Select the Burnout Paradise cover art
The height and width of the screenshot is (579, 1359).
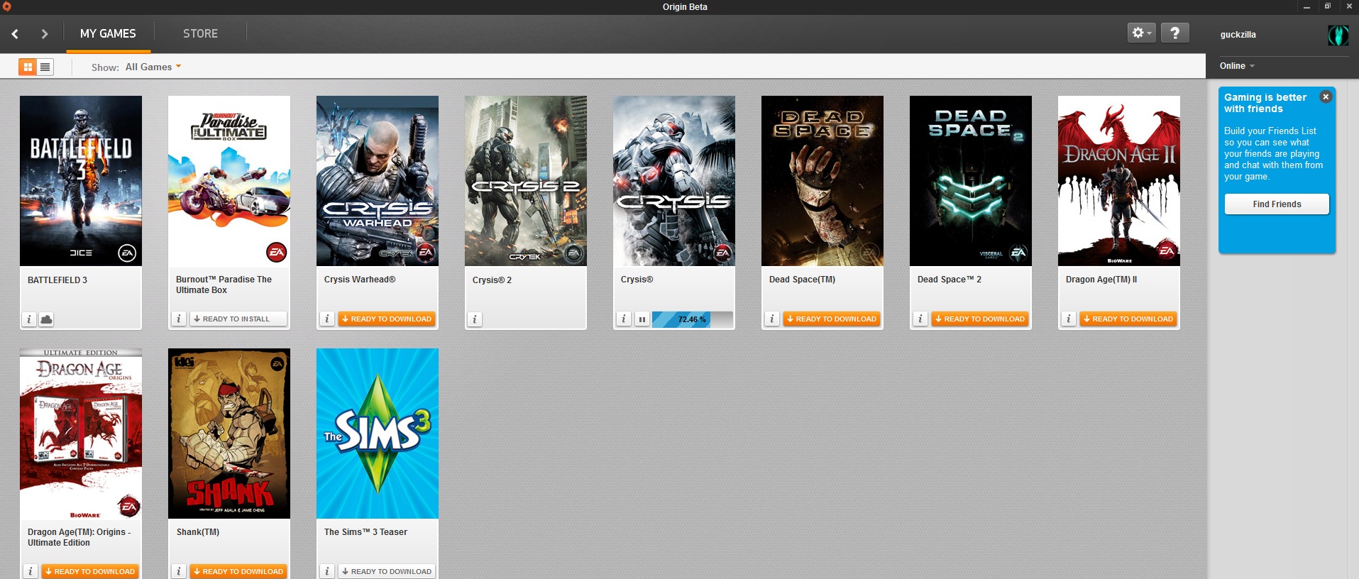[229, 181]
